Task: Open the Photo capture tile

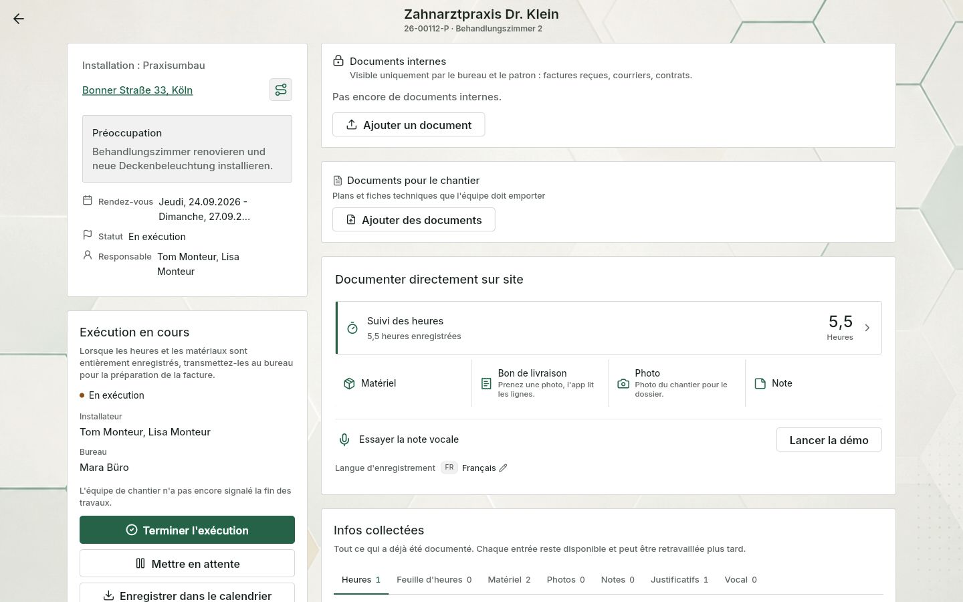Action: [x=677, y=383]
